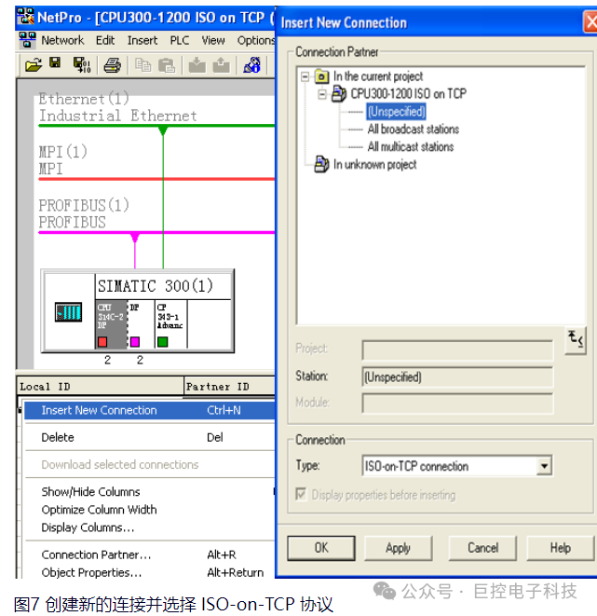The width and height of the screenshot is (597, 616).
Task: Click the Station input field
Action: coord(457,377)
